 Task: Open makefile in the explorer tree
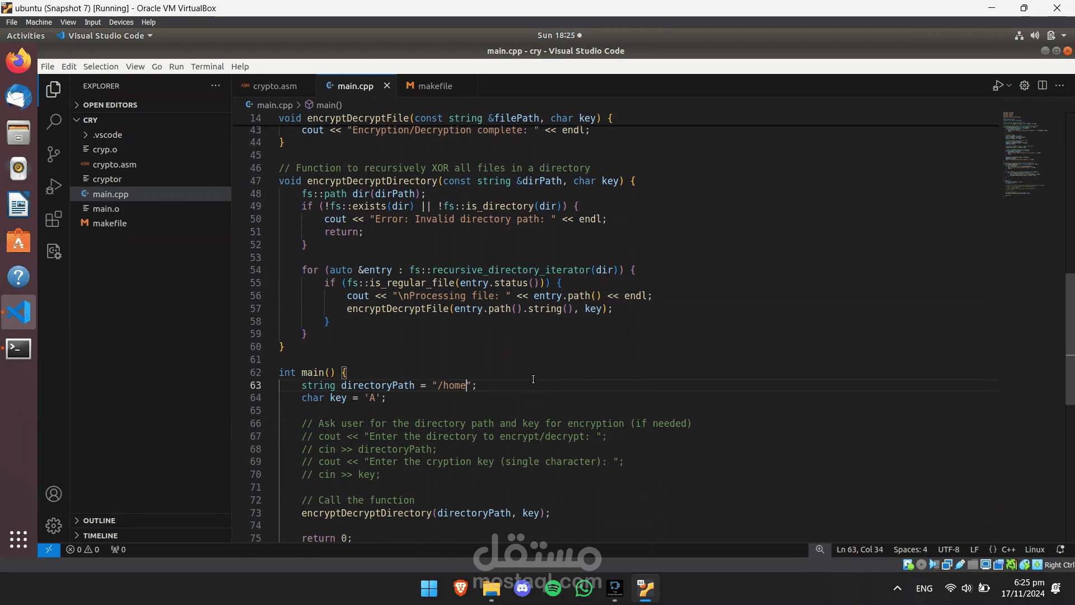click(x=109, y=223)
